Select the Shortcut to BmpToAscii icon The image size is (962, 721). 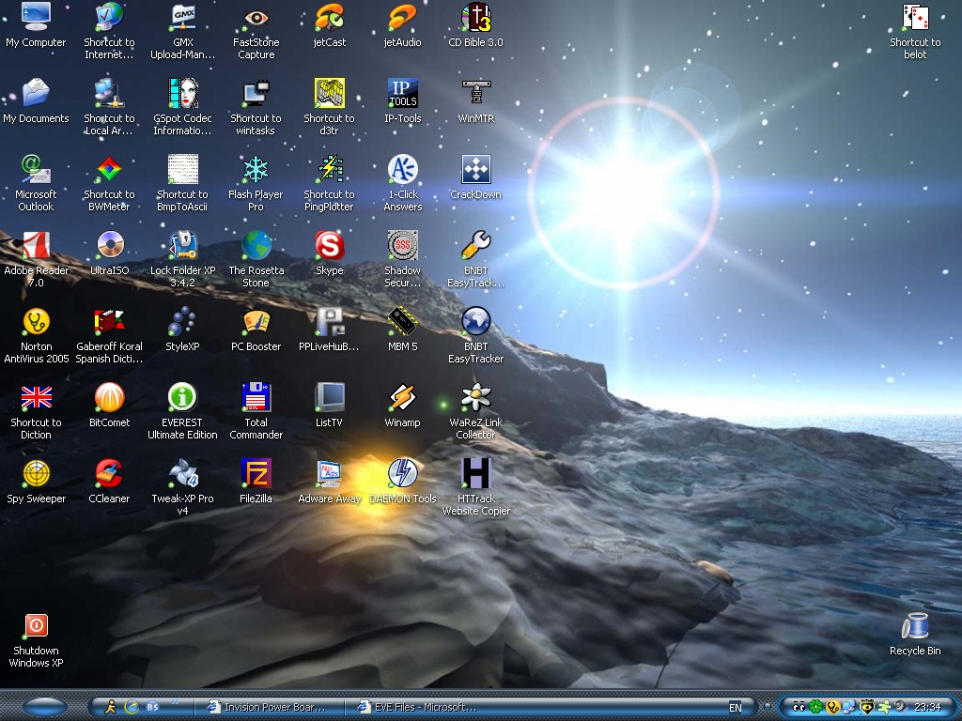point(183,169)
